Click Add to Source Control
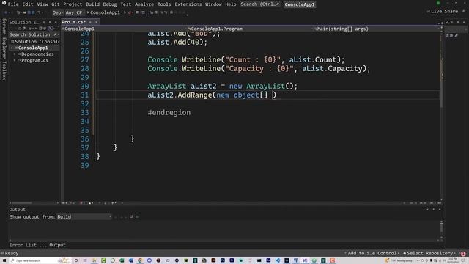The height and width of the screenshot is (264, 469). point(372,253)
